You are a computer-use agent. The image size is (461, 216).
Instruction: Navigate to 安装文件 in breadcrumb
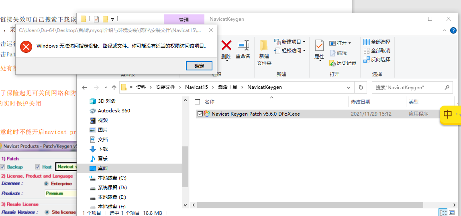coord(165,87)
